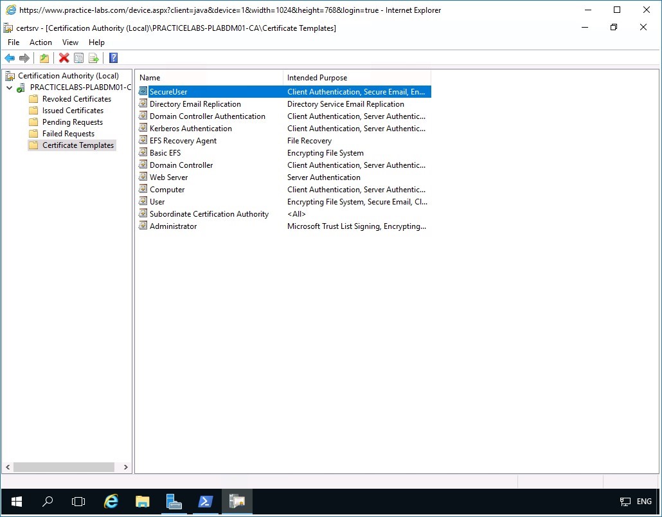Select the Domain Controller Authentication template
Viewport: 662px width, 517px height.
tap(208, 116)
